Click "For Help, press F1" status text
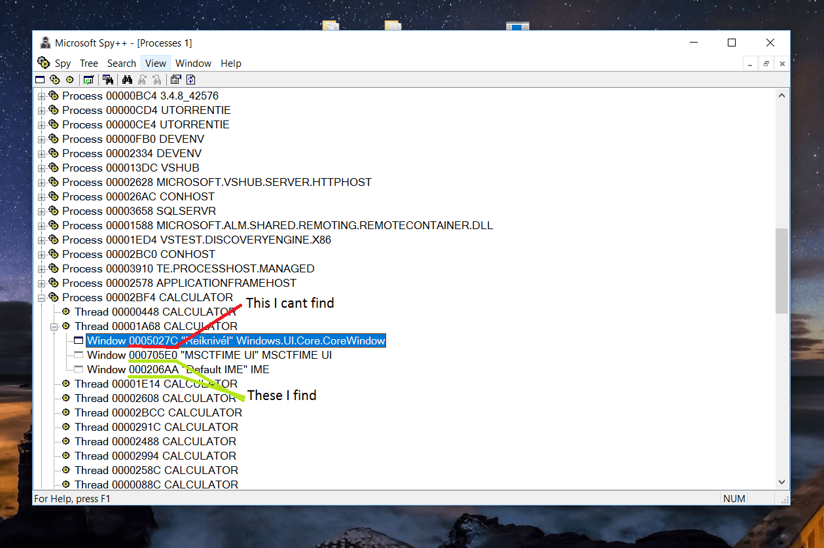824x548 pixels. (x=73, y=499)
